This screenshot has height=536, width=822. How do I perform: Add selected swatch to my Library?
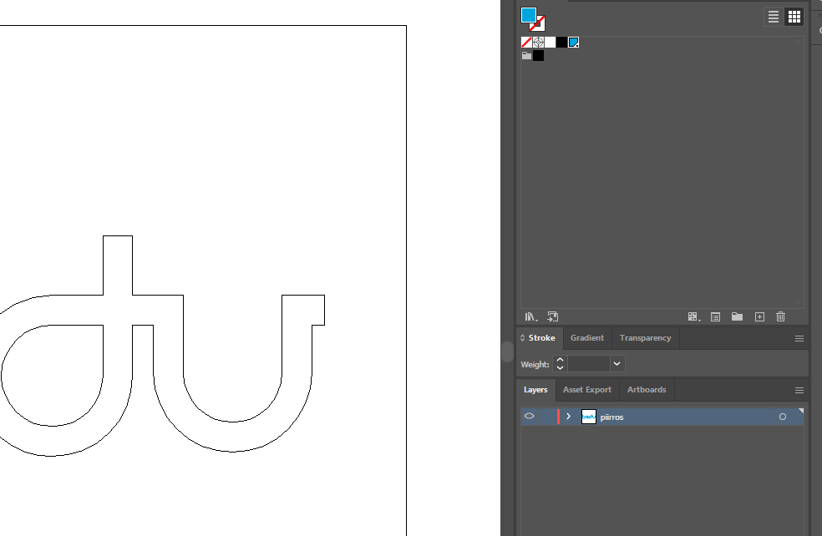point(552,316)
